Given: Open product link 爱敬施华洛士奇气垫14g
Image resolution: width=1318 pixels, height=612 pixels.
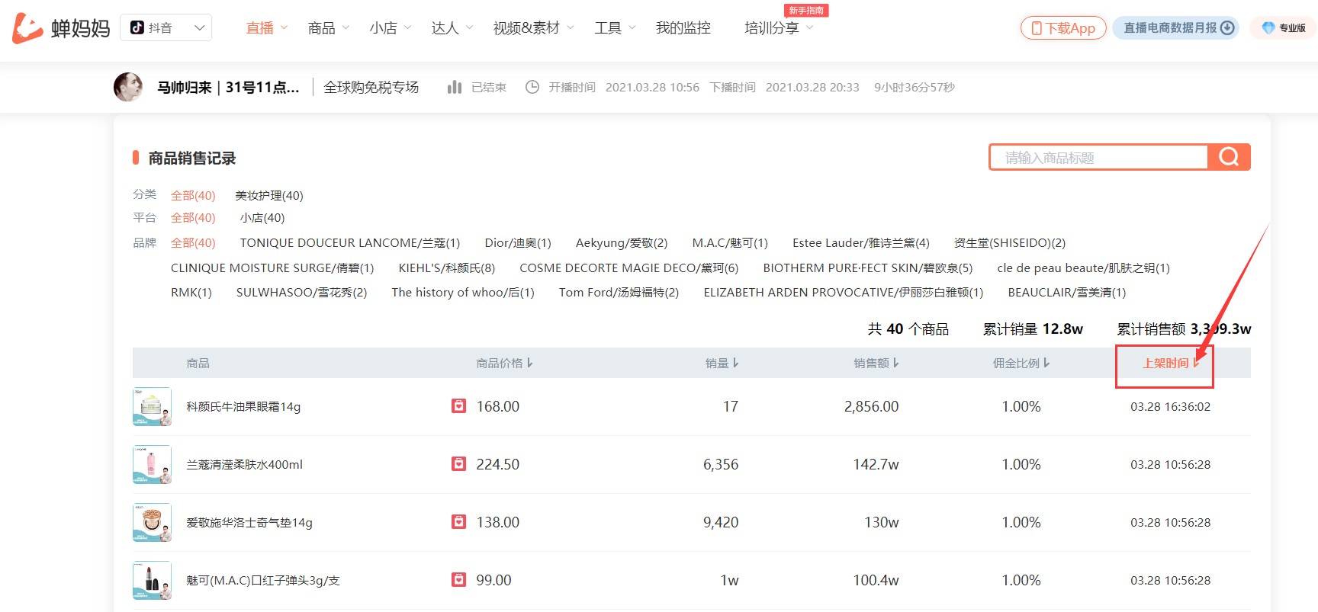Looking at the screenshot, I should pyautogui.click(x=249, y=523).
